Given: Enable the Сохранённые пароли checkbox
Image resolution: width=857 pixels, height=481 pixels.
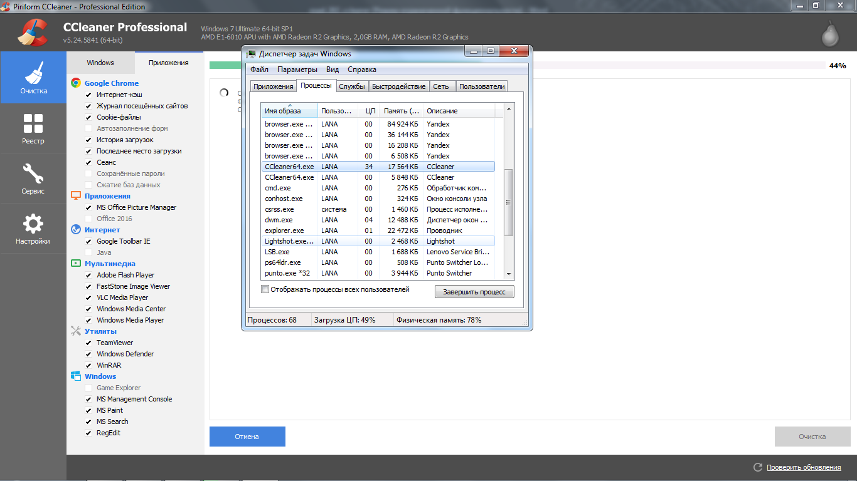Looking at the screenshot, I should pyautogui.click(x=88, y=173).
